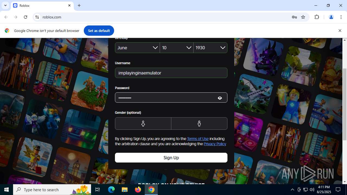Open the network status tray icon
The height and width of the screenshot is (195, 347).
(x=306, y=190)
